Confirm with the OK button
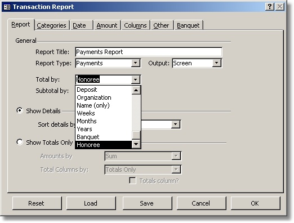 pos(256,203)
